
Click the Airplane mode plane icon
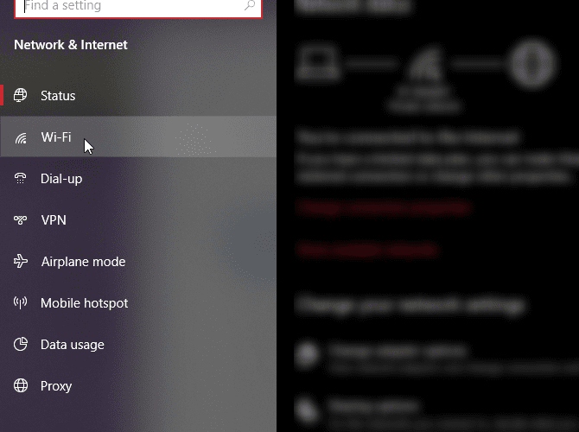[21, 261]
